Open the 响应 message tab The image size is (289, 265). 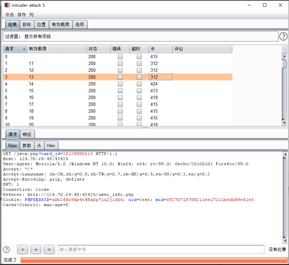(x=27, y=134)
